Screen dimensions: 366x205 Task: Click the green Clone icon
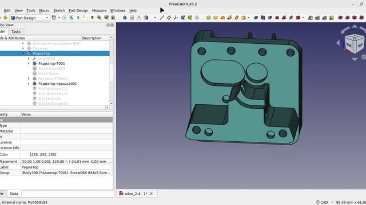tap(190, 18)
